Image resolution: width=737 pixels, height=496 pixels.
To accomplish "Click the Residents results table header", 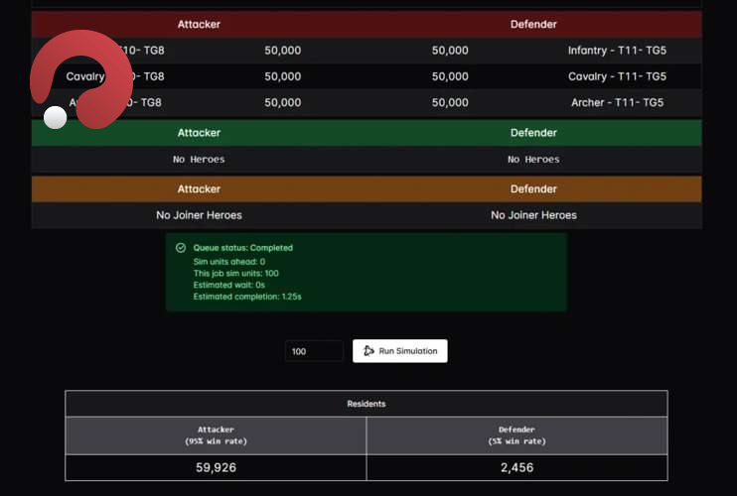I will (366, 404).
